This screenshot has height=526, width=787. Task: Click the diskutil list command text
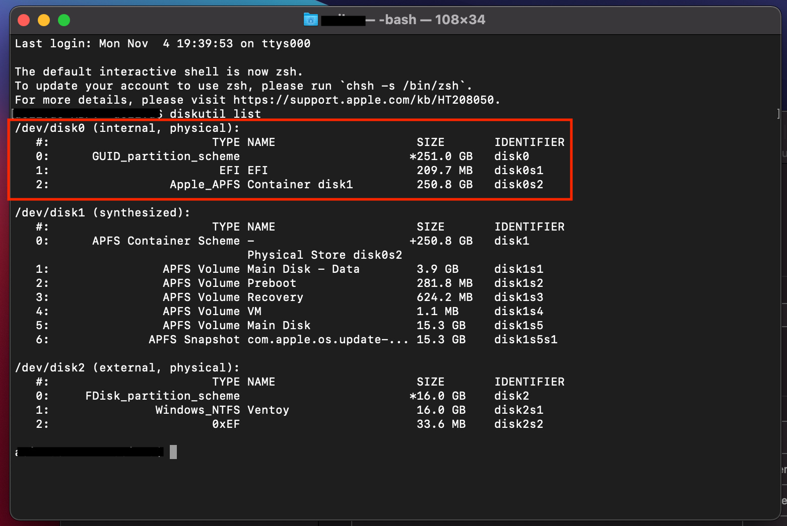tap(215, 113)
